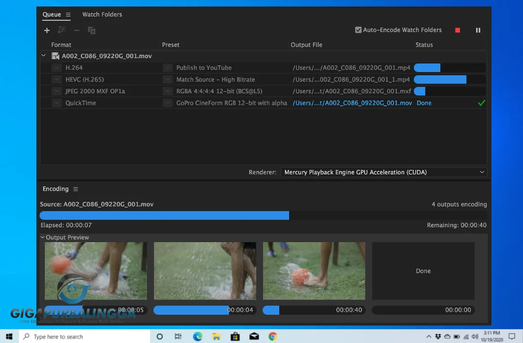Click the progress bar showing 00:00:40 under previews

(314, 310)
